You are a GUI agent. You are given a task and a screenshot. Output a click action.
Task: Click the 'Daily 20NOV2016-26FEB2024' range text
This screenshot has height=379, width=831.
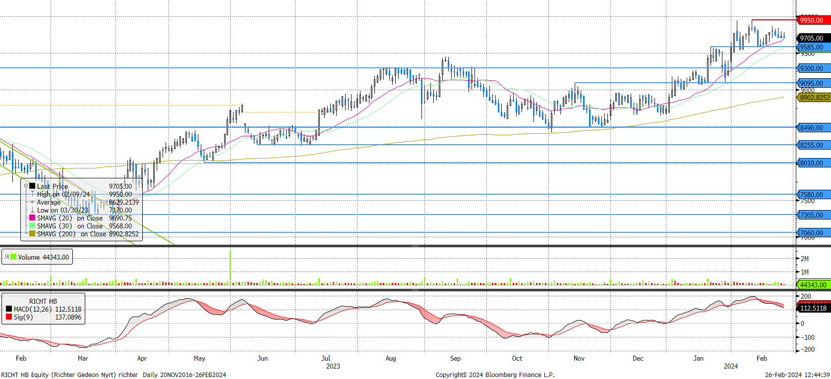coord(184,375)
